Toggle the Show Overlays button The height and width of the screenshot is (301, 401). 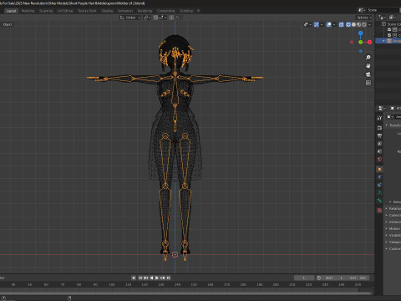329,24
